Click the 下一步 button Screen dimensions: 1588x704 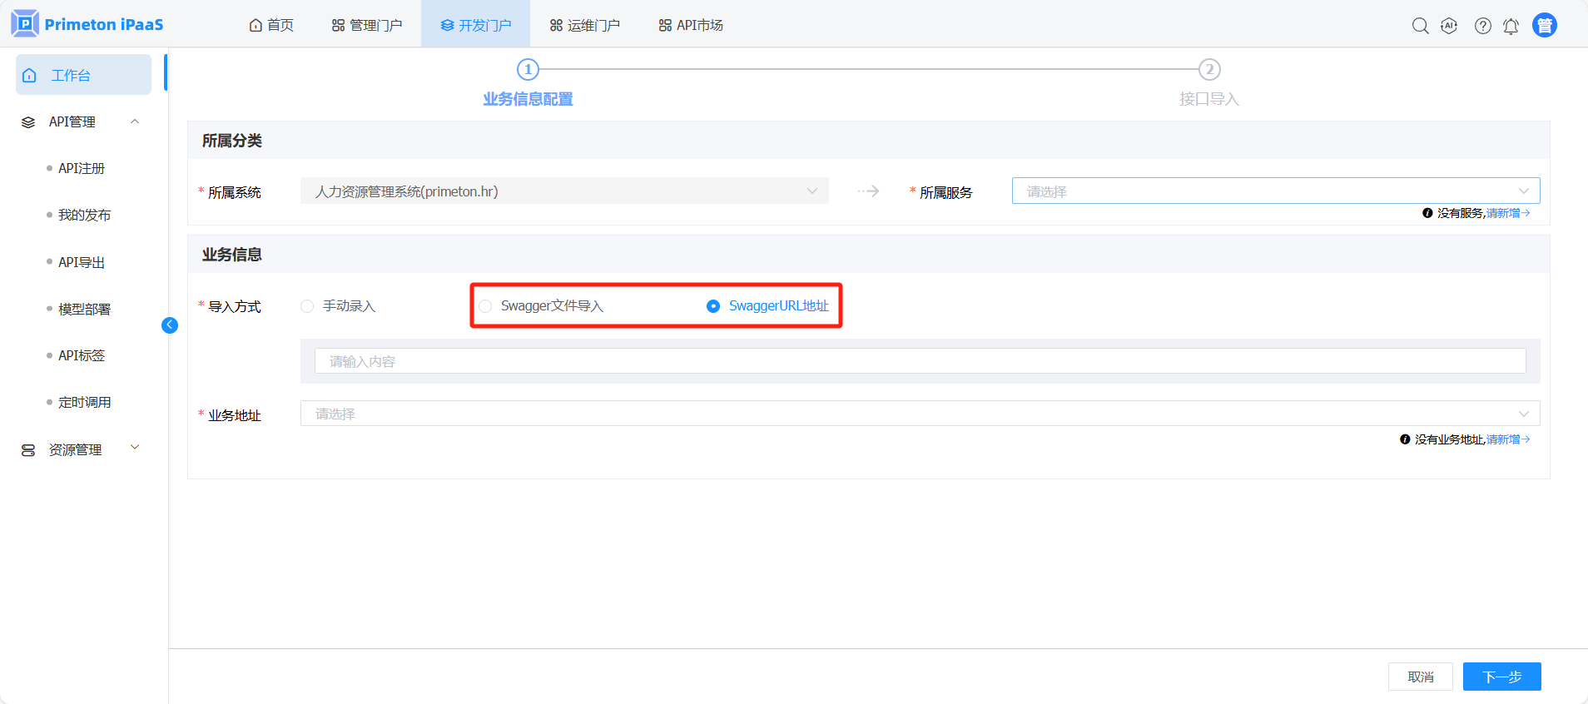pos(1501,677)
